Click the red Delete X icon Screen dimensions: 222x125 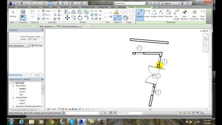click(x=100, y=19)
